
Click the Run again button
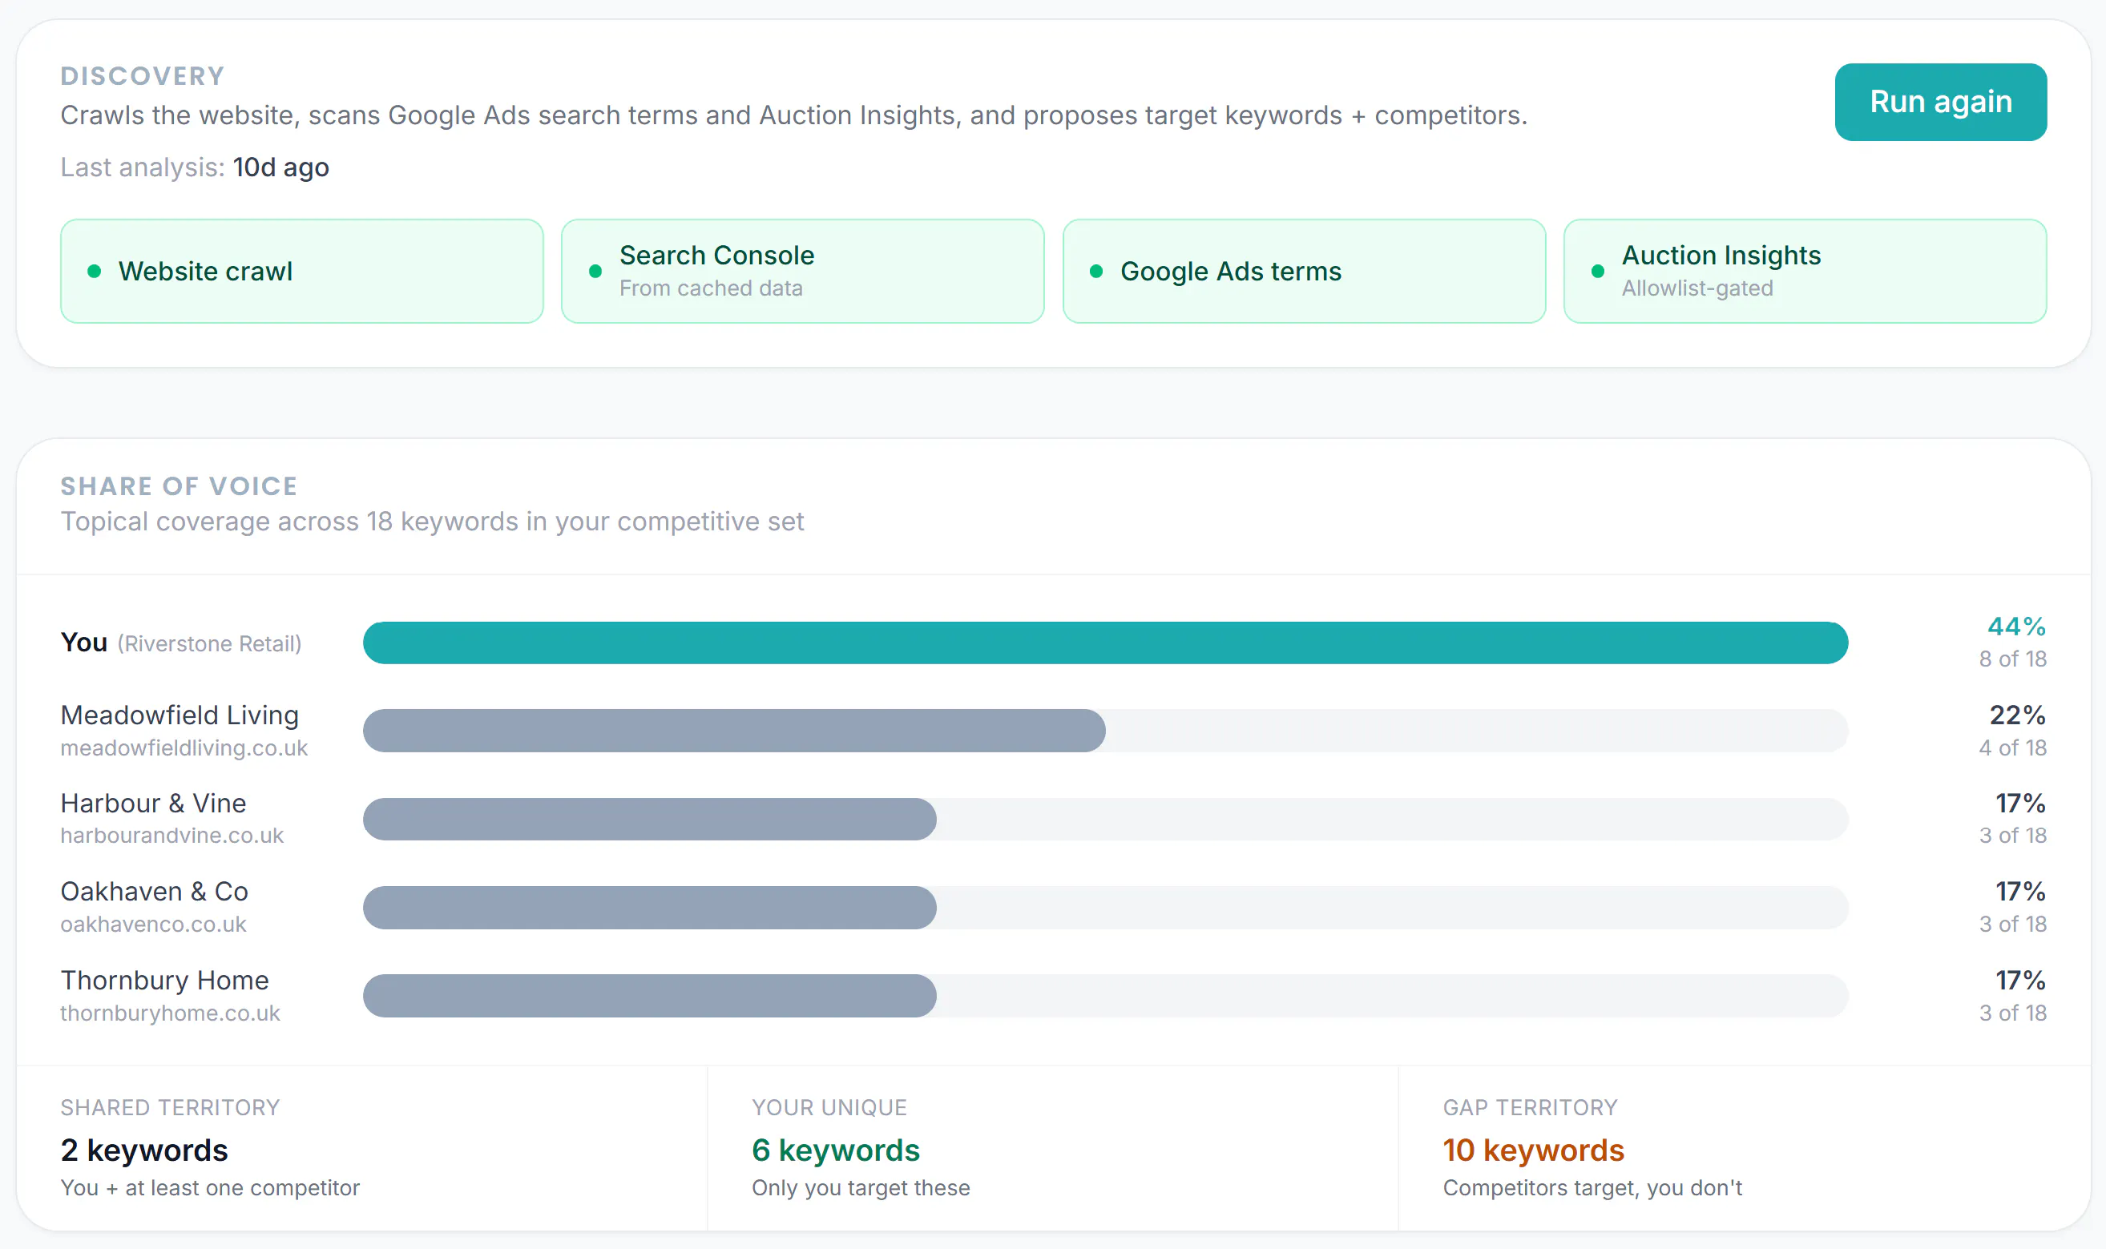[x=1940, y=102]
